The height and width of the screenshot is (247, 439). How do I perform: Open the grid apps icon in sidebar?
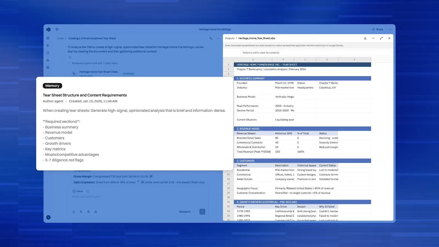click(48, 67)
